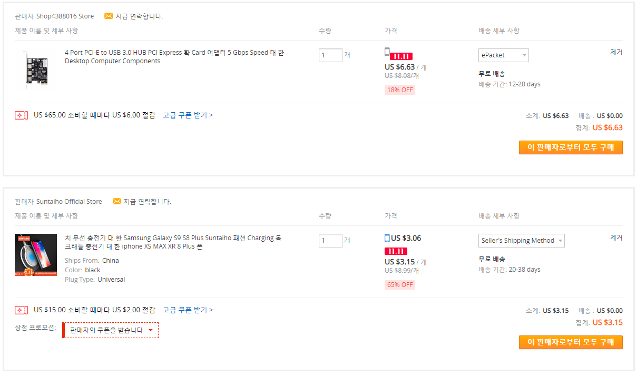Open the ePacket shipping dropdown
This screenshot has height=376, width=637.
[x=504, y=55]
